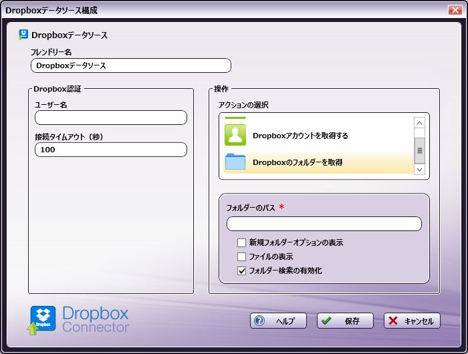Click the 接続タイムアウト（秒） label
This screenshot has height=354, width=468.
(69, 136)
